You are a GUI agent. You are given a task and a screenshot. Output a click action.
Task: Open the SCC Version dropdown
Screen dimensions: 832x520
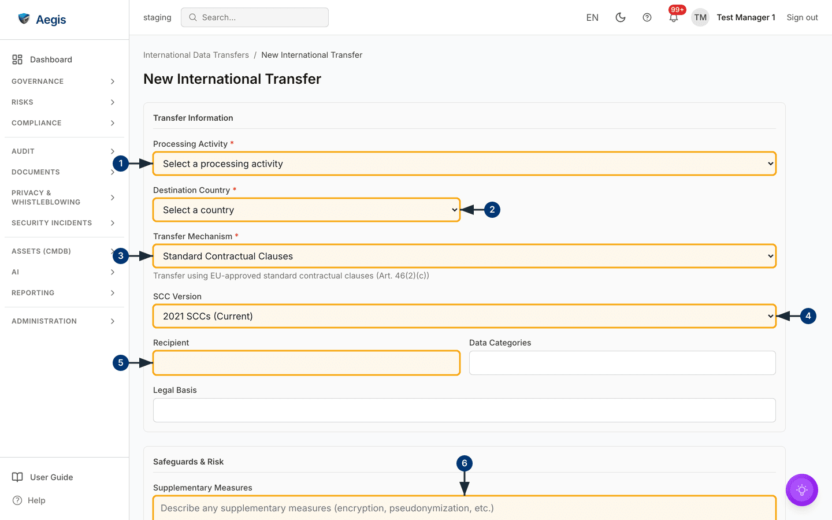[x=465, y=316]
